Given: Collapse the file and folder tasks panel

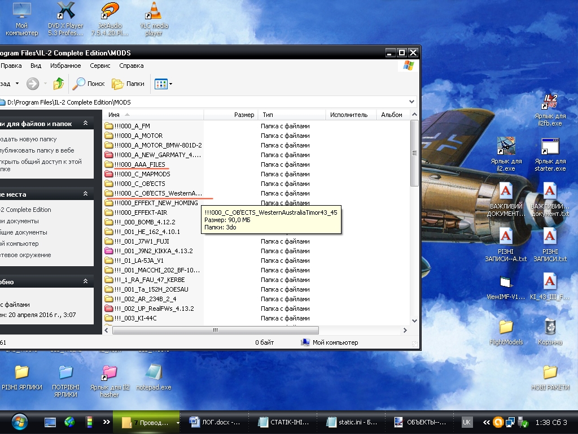Looking at the screenshot, I should pos(85,123).
